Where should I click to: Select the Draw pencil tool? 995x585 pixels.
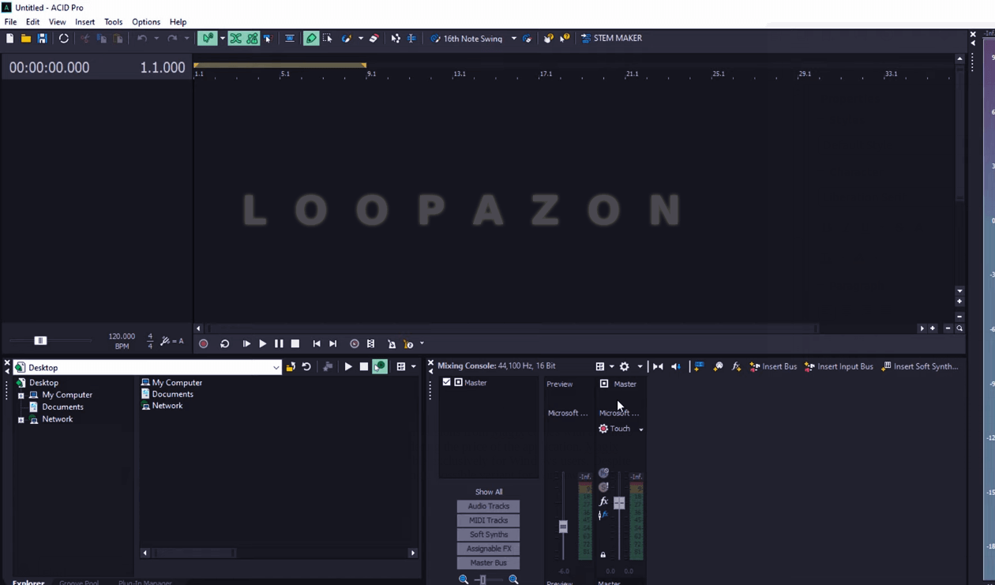[x=311, y=38]
